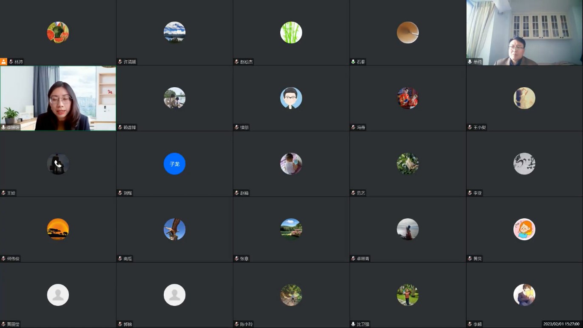Click the name label 王小梨

point(480,127)
